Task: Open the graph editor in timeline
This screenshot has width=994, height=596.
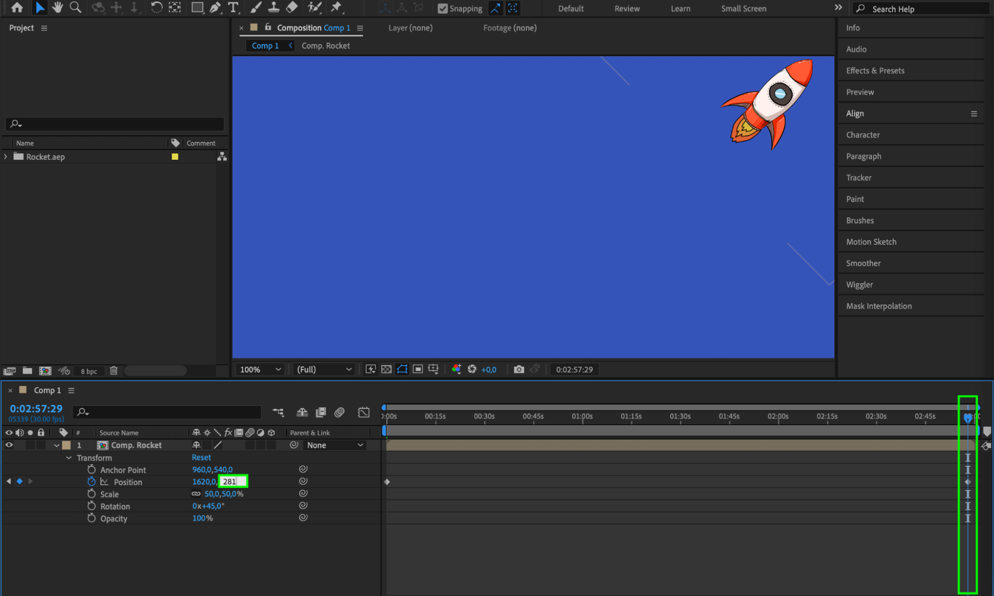Action: point(363,412)
